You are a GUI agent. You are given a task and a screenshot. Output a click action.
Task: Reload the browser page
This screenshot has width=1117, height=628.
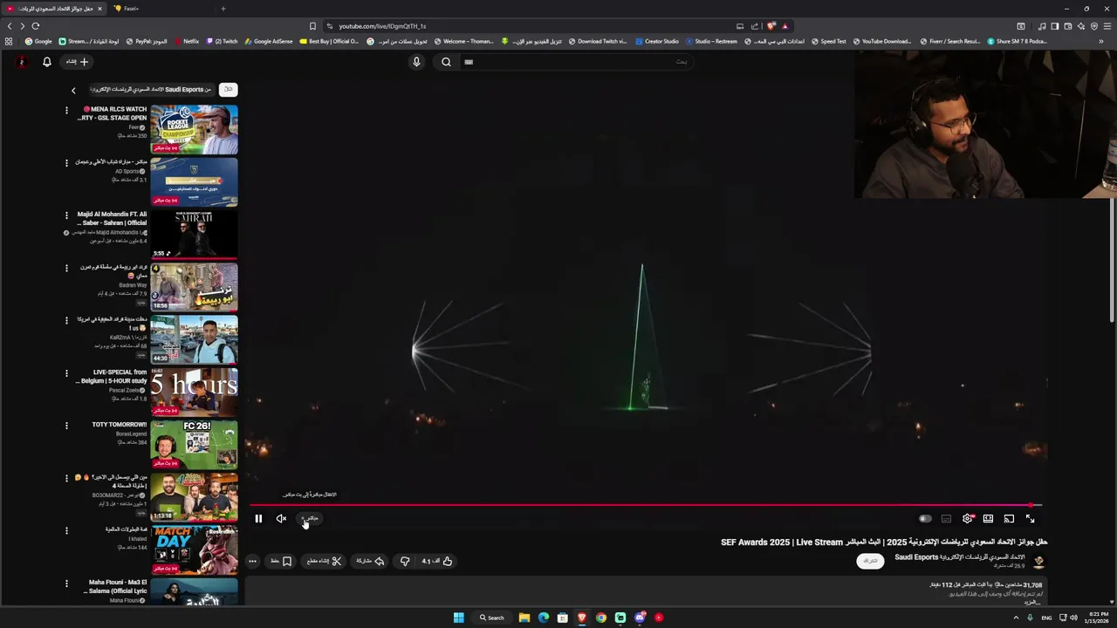point(36,26)
